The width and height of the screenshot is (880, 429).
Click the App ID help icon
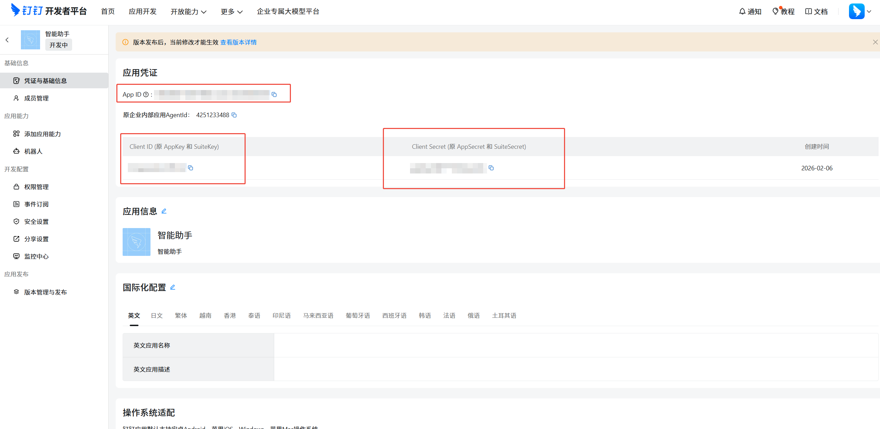click(x=146, y=95)
